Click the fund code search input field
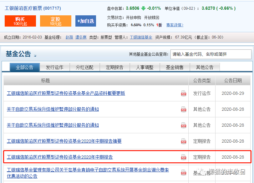The width and height of the screenshot is (254, 183). (211, 54)
